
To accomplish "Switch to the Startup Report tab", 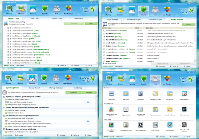I will [x=34, y=88].
